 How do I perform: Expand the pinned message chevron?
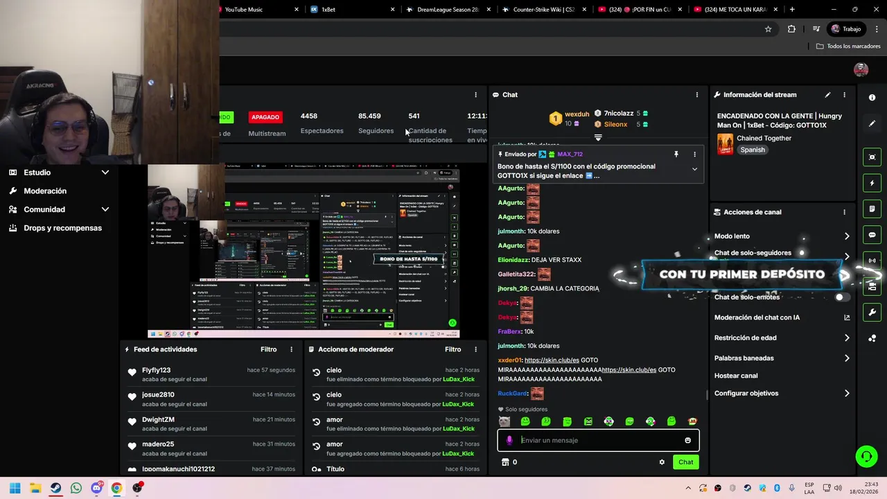tap(694, 169)
